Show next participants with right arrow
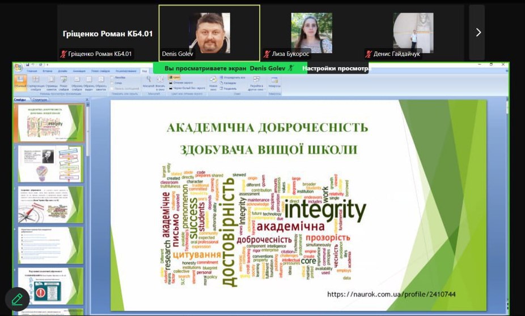Viewport: 525px width, 316px height. point(477,32)
